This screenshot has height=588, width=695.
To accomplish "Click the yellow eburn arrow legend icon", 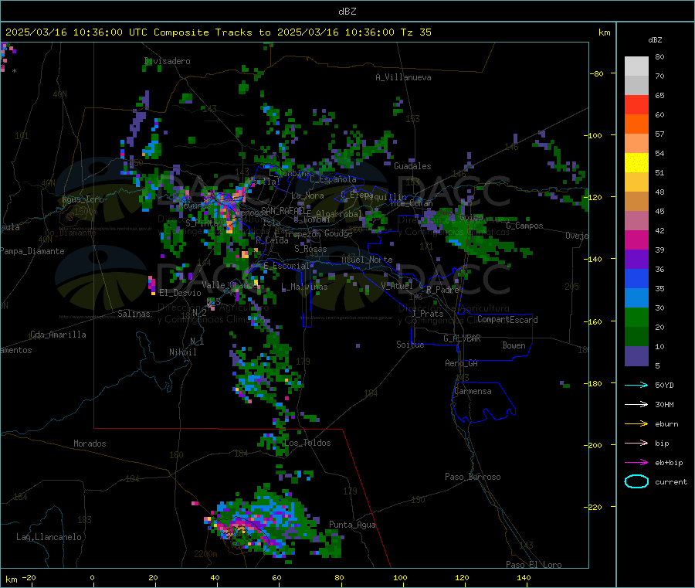I will pyautogui.click(x=636, y=424).
